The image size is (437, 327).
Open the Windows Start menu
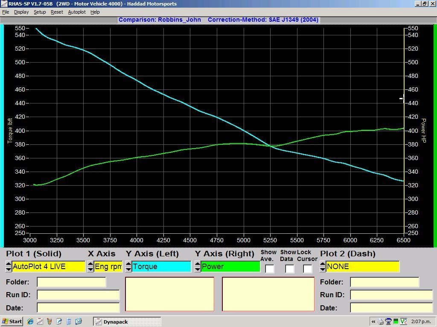(x=12, y=321)
